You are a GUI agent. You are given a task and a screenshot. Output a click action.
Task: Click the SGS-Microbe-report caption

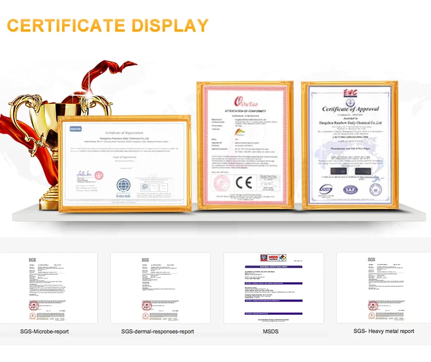pyautogui.click(x=44, y=332)
